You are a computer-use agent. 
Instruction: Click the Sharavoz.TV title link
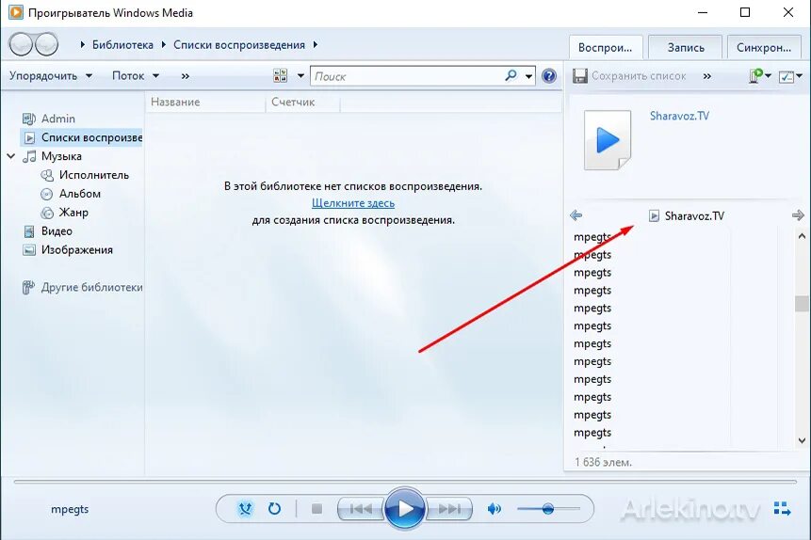point(679,116)
